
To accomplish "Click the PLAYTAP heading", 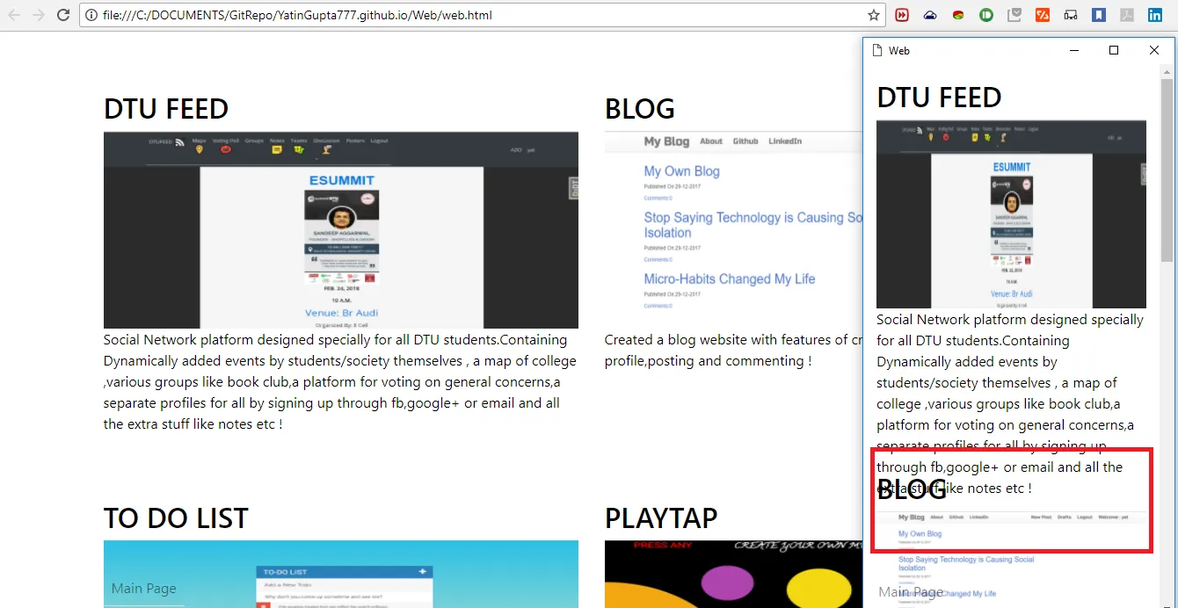I will [661, 518].
